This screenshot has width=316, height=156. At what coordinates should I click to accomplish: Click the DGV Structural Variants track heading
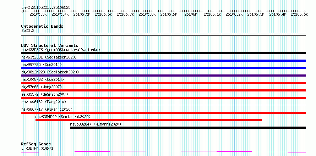pyautogui.click(x=50, y=45)
